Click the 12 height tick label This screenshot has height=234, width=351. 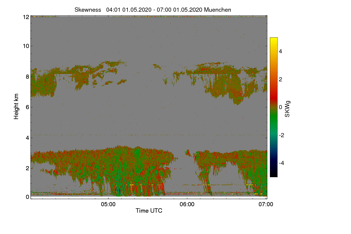[26, 17]
